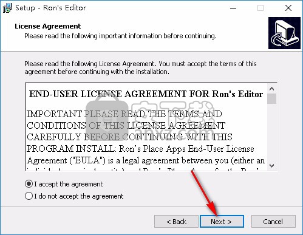Click the license text scroll up arrow
303x235 pixels.
point(272,89)
